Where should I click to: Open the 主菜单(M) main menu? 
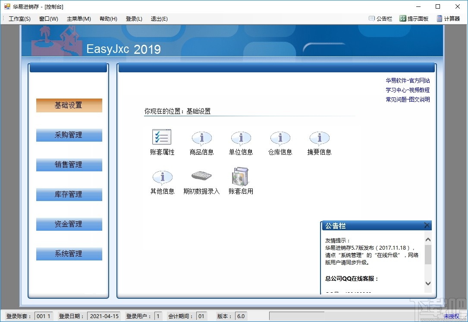[78, 19]
